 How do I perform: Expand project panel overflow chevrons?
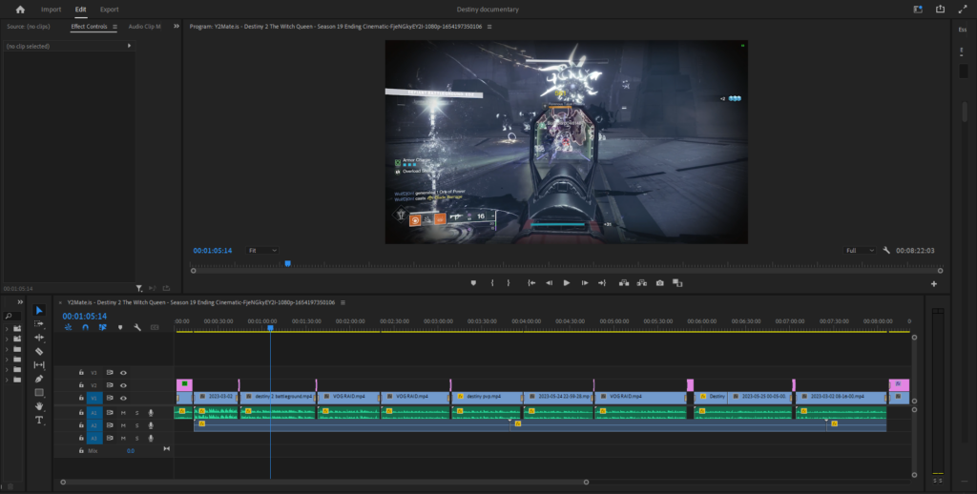[x=20, y=302]
